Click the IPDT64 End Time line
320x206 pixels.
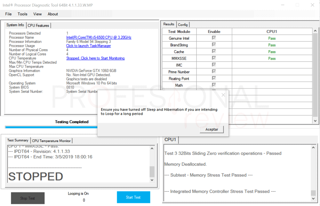click(x=50, y=157)
